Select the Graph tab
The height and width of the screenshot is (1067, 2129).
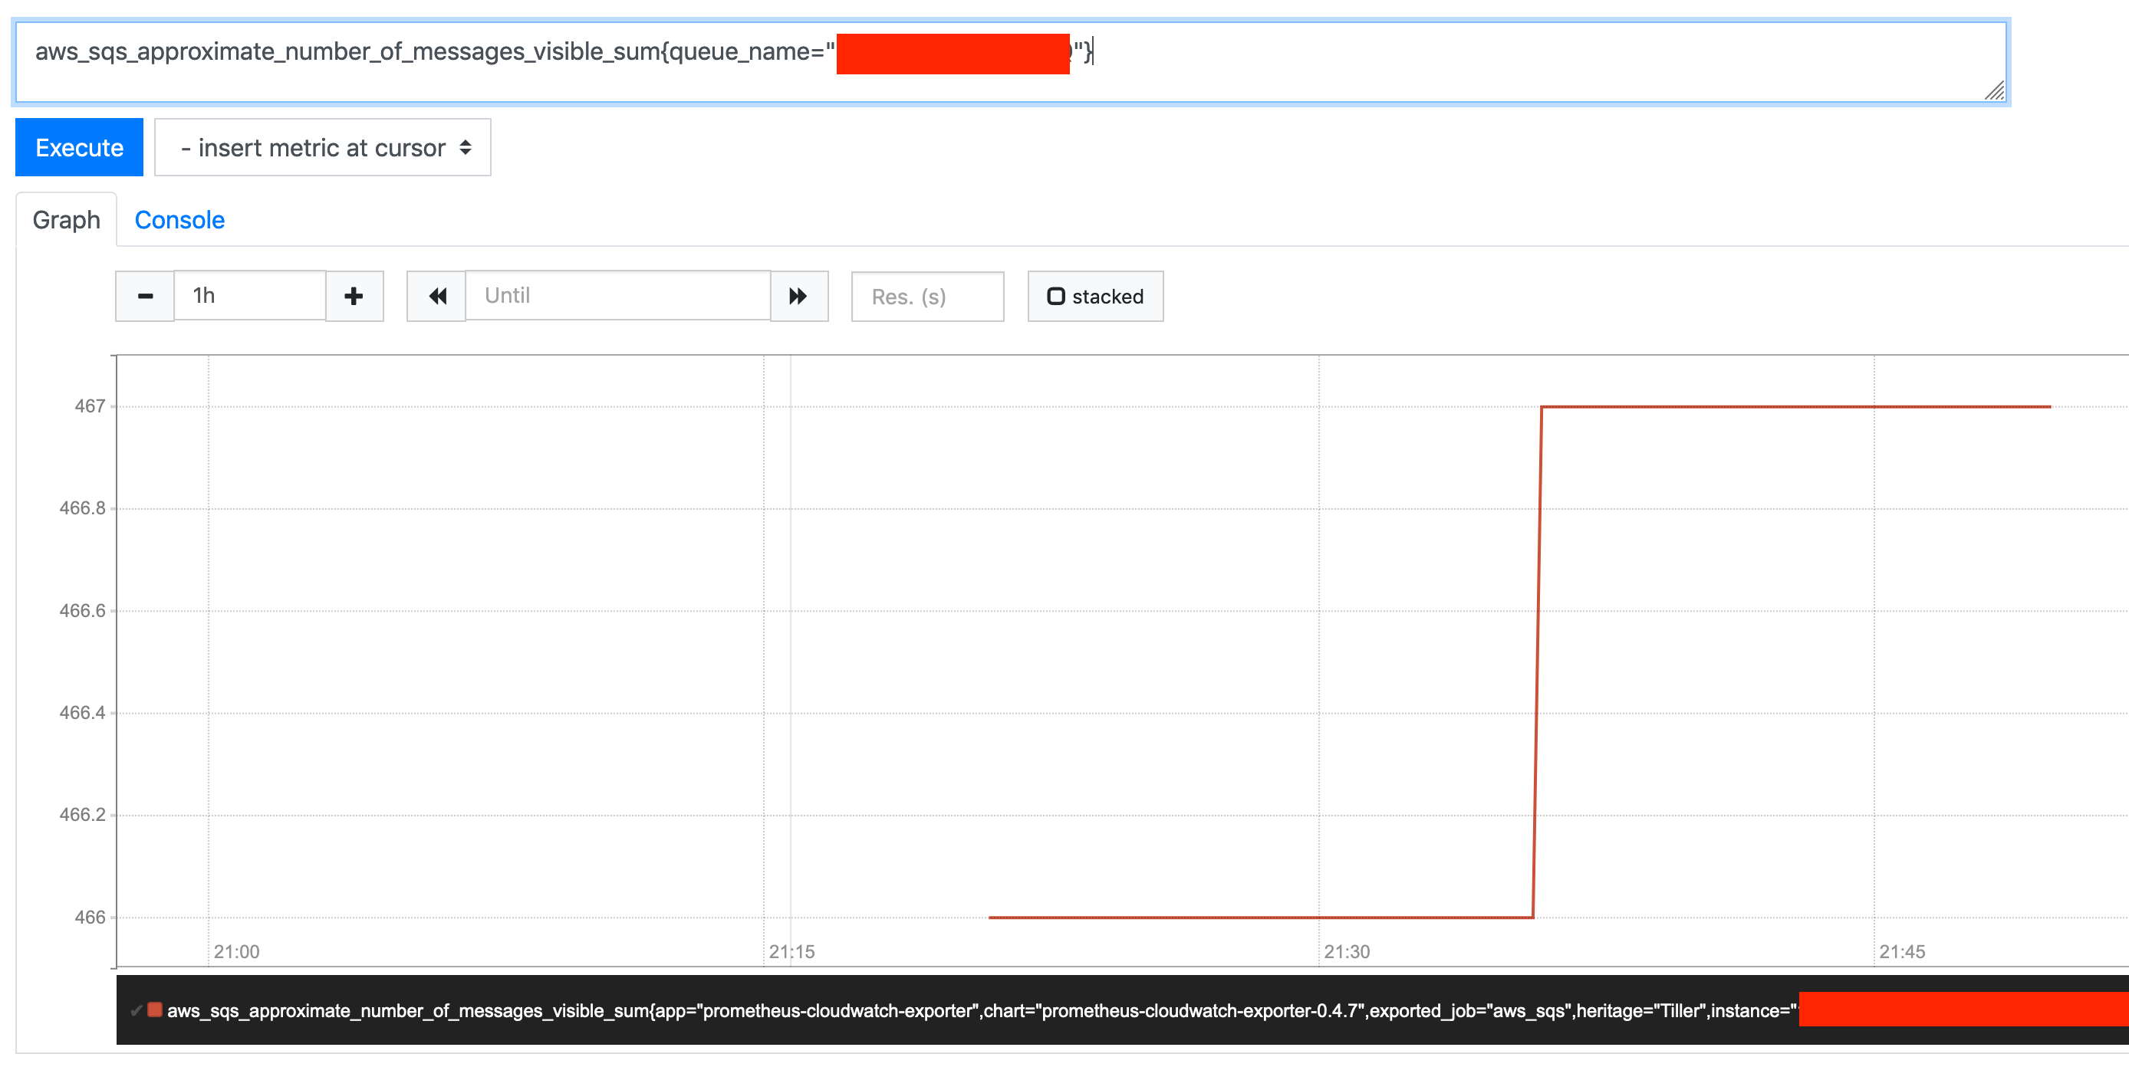point(65,220)
